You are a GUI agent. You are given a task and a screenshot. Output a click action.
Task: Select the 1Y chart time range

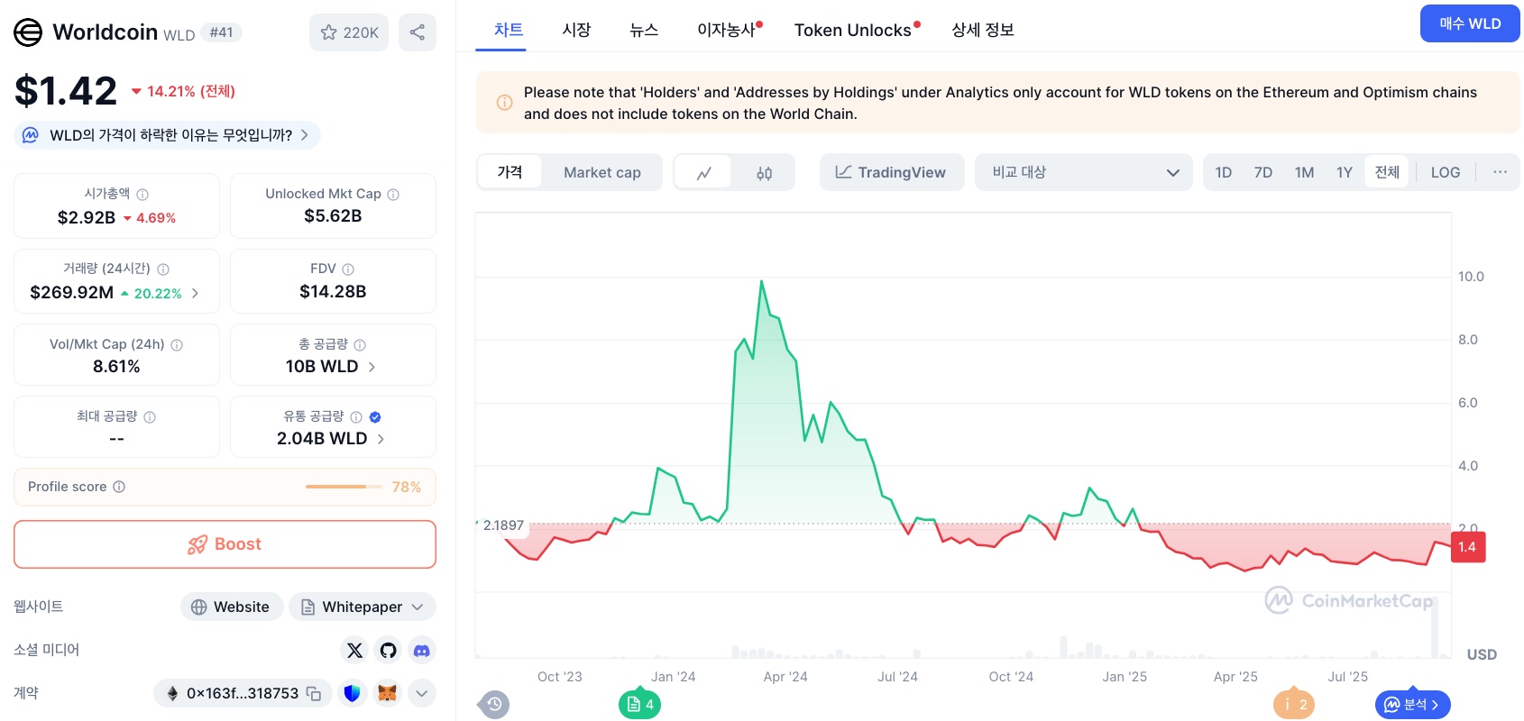[1344, 172]
